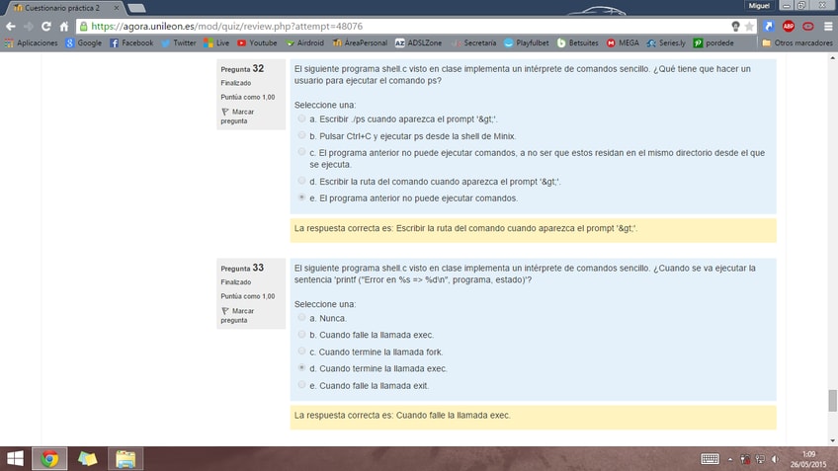Expand the Otros marcadores folder
Screen dimensions: 838x471
pos(797,42)
